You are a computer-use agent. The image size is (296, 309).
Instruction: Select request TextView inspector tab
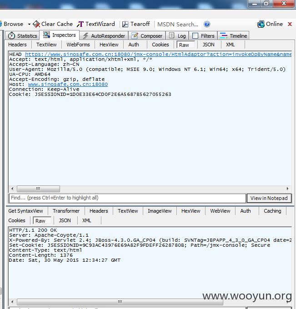click(x=46, y=45)
